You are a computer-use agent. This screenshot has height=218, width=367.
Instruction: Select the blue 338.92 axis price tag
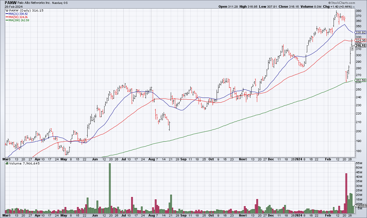coord(360,32)
